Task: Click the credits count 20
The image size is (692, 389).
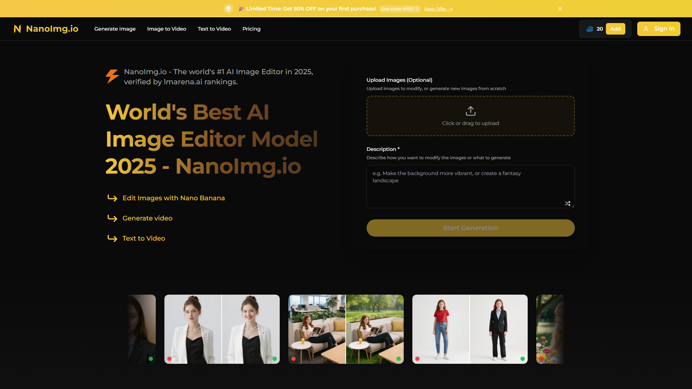Action: pos(600,29)
